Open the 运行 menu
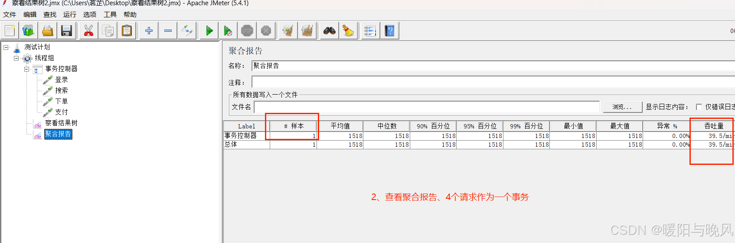The height and width of the screenshot is (243, 735). coord(69,15)
